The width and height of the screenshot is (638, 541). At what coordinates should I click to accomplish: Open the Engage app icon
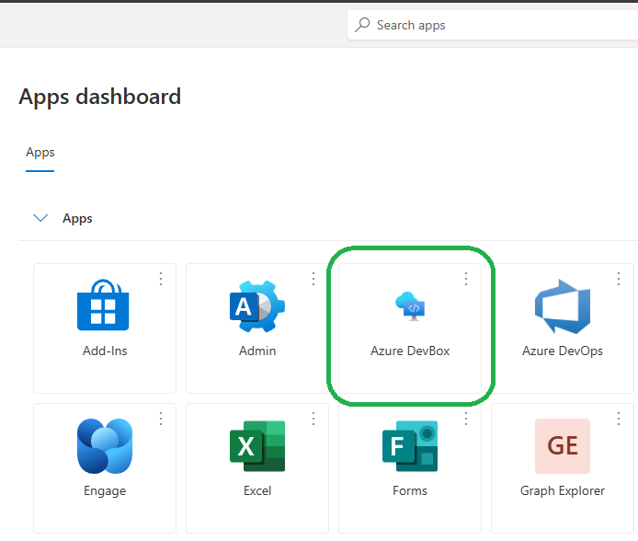[x=104, y=446]
